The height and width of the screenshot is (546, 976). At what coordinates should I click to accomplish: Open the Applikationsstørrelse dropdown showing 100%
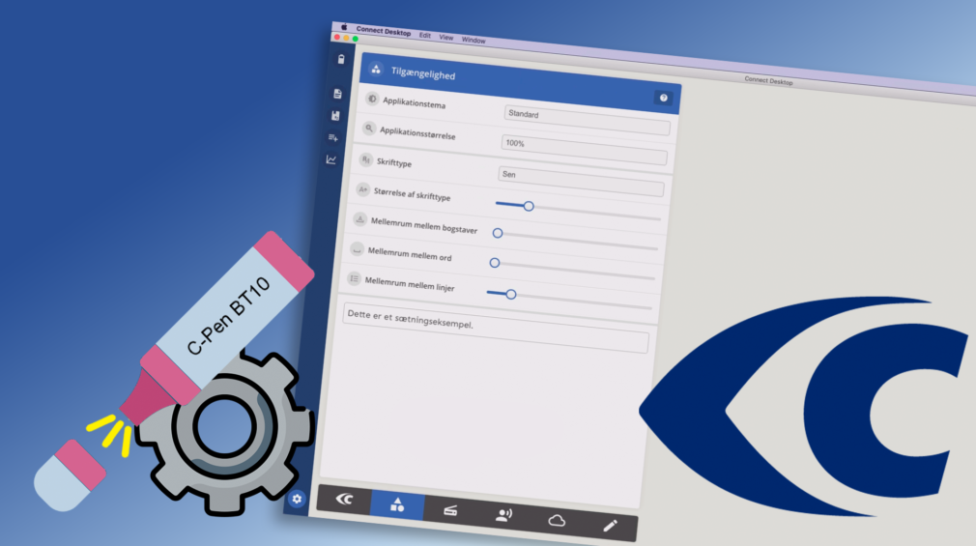pyautogui.click(x=584, y=150)
